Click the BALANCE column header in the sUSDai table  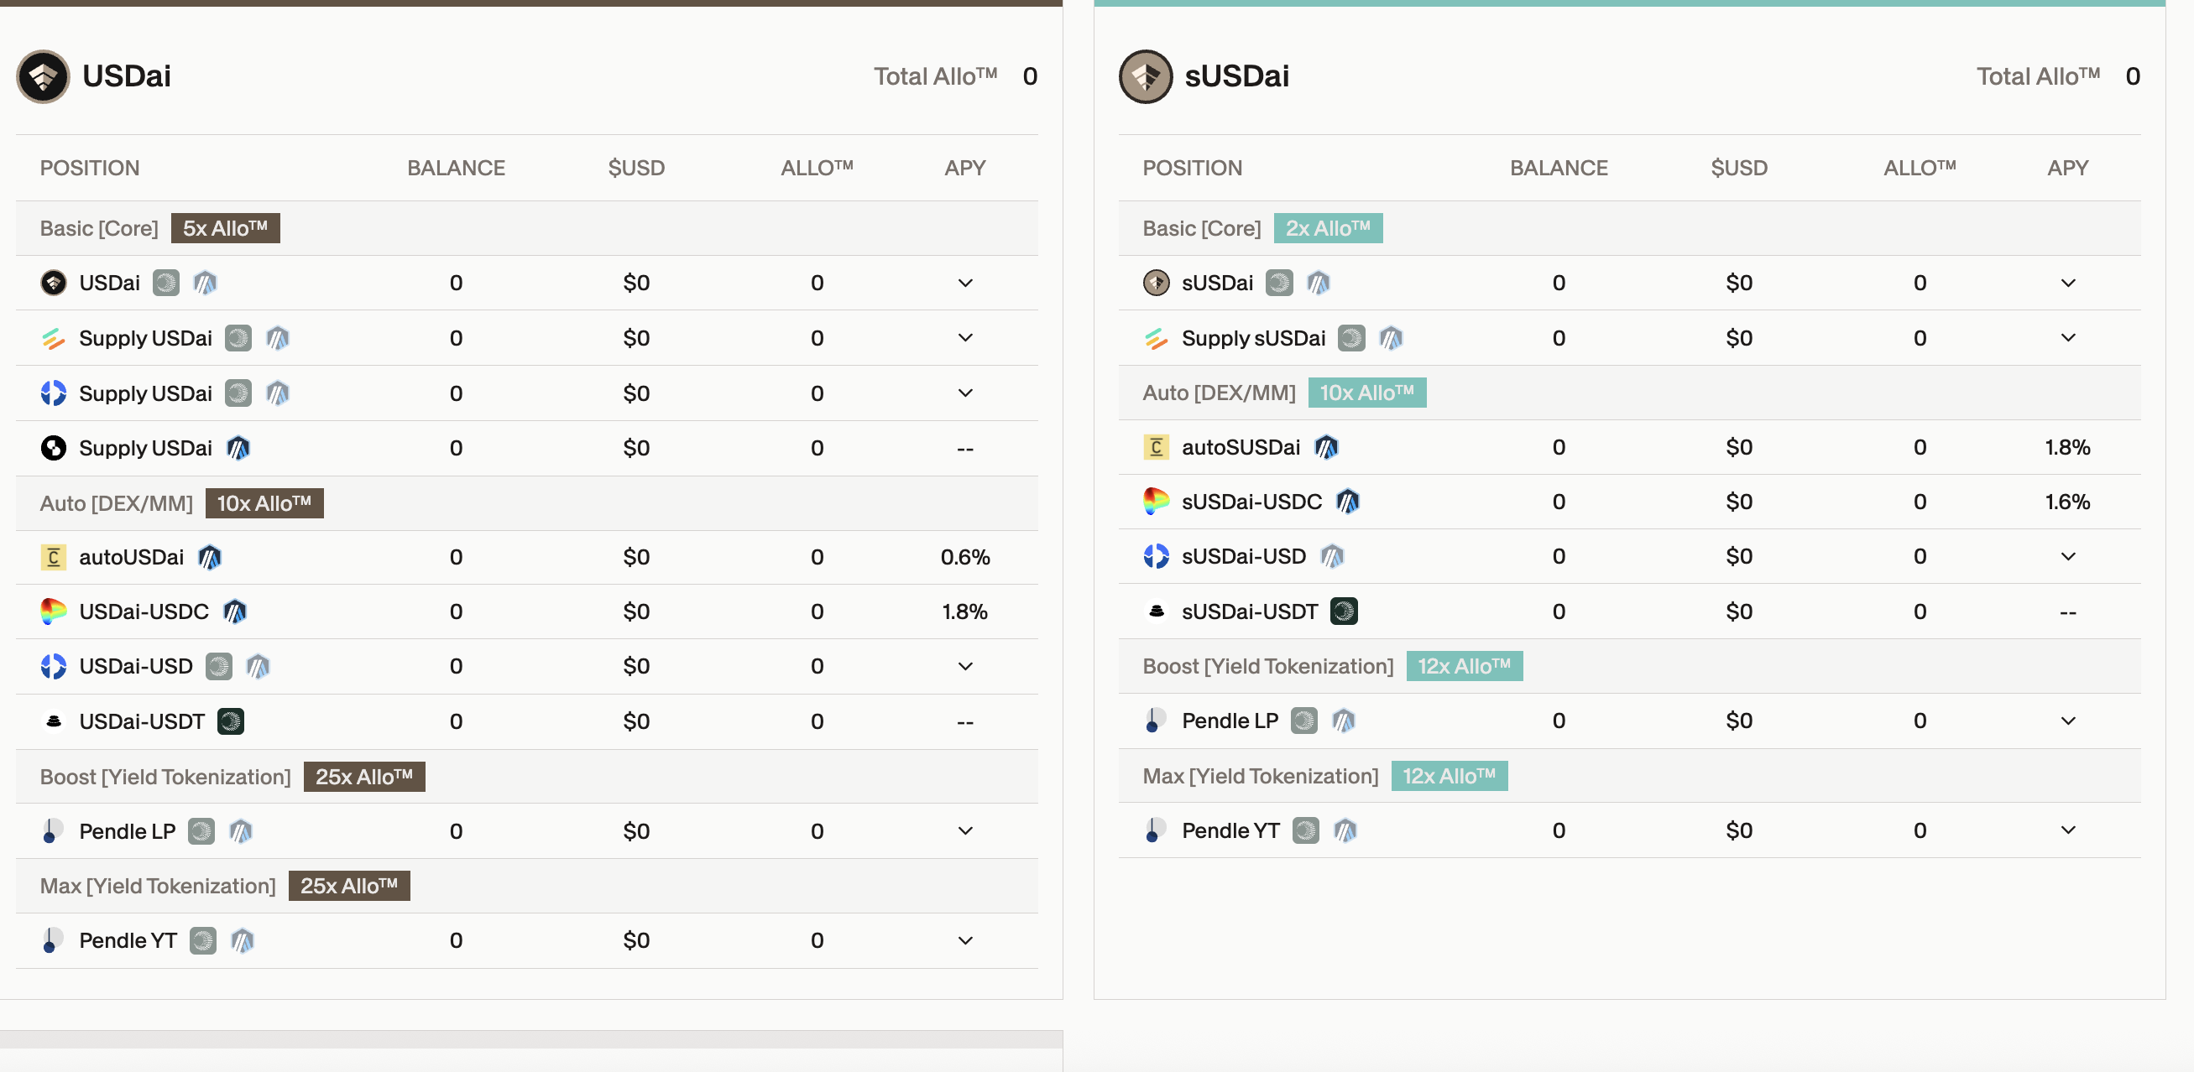pyautogui.click(x=1558, y=168)
